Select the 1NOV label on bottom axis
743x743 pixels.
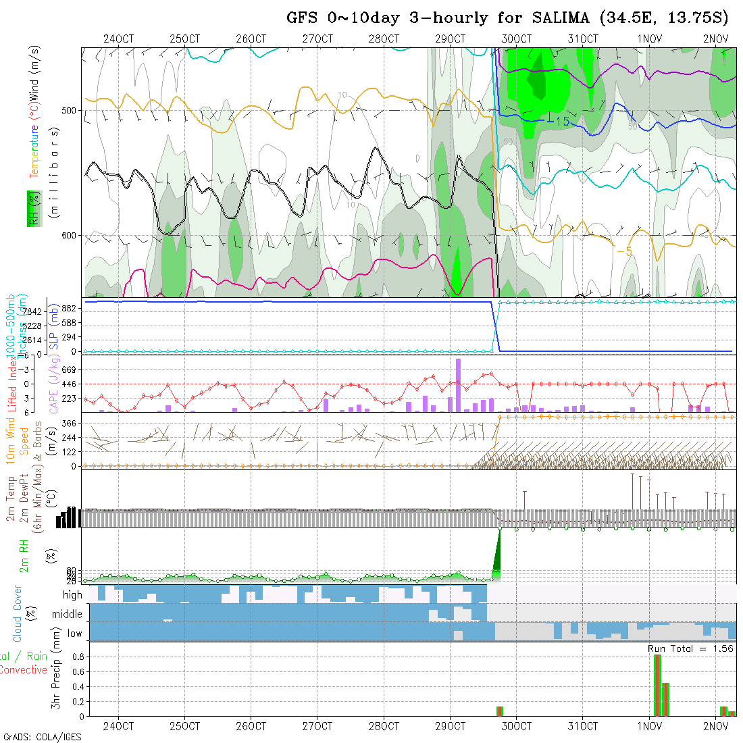(x=649, y=726)
